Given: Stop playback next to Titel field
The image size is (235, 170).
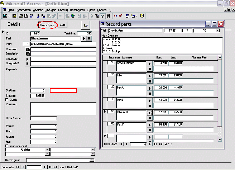Looking at the screenshot, I should (90, 38).
